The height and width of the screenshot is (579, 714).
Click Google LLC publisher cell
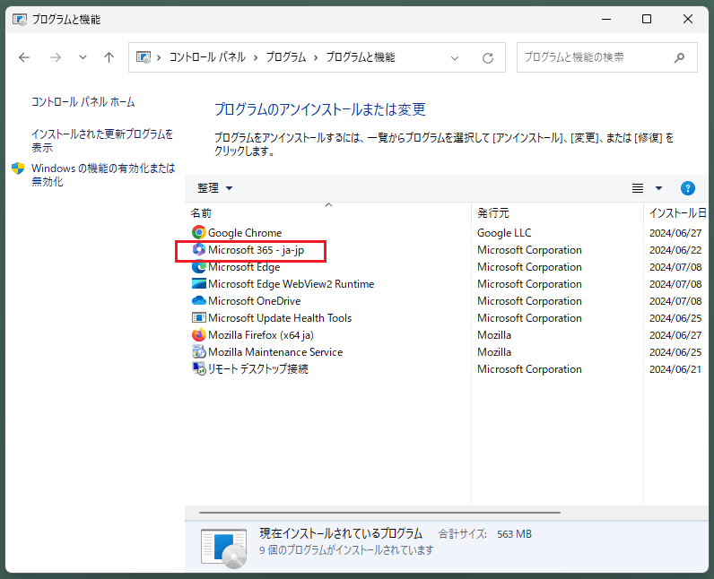[x=504, y=233]
